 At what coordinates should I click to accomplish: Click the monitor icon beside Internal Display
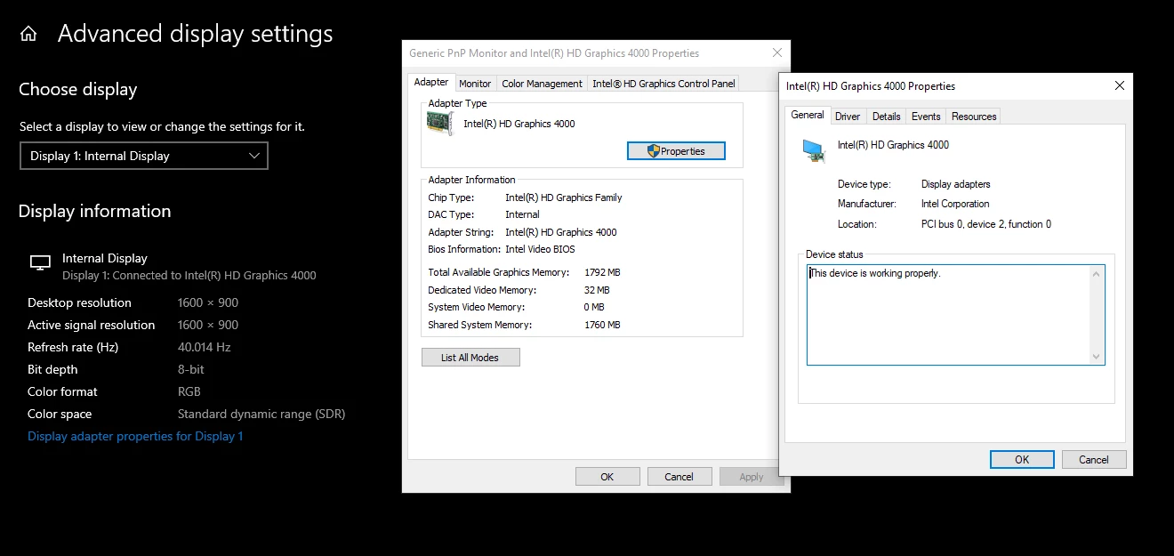40,263
